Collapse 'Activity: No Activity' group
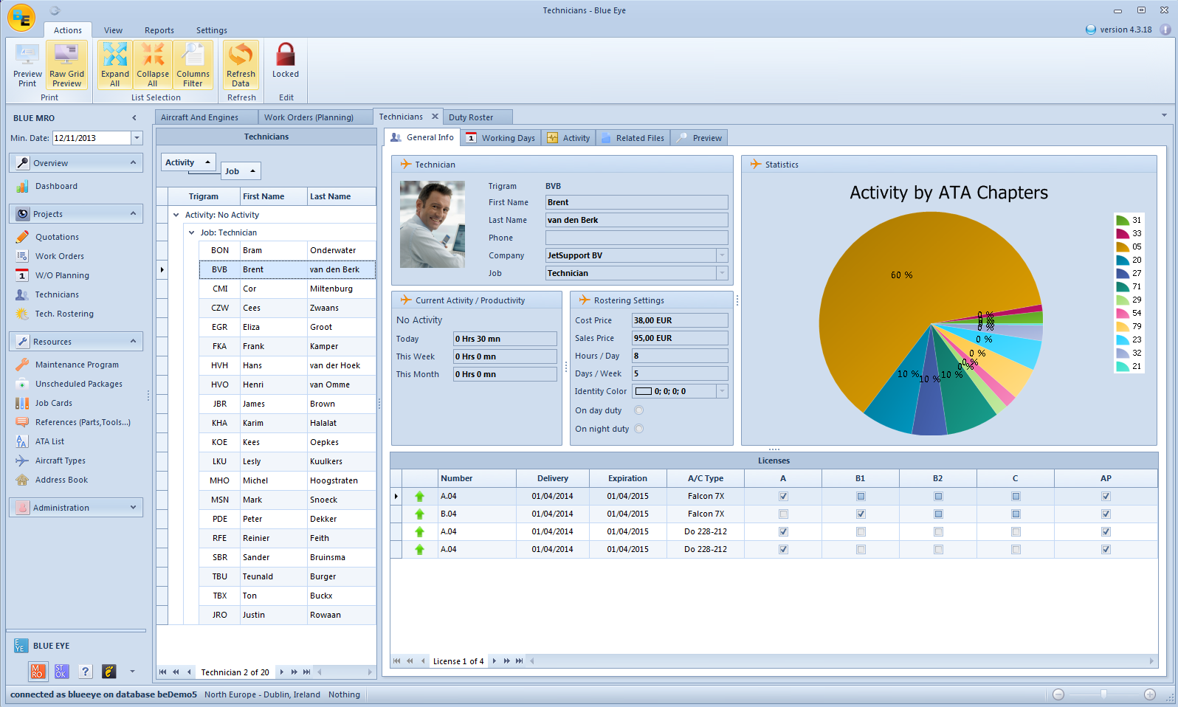1178x707 pixels. coord(176,215)
